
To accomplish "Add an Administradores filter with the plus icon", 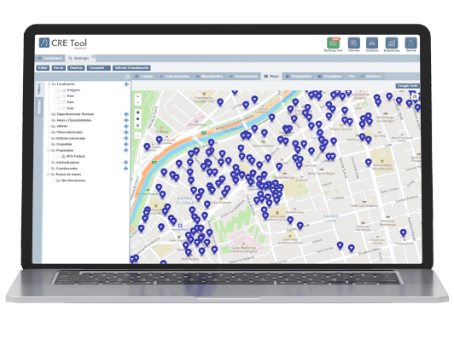I will point(125,163).
